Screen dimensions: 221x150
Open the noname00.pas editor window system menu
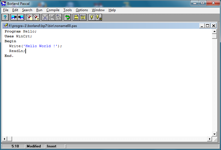click(5, 26)
